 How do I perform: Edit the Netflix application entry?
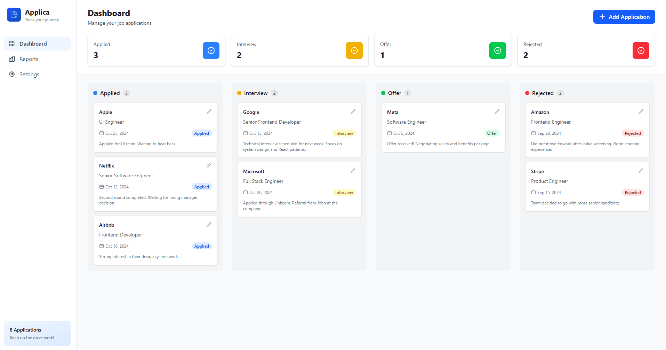(209, 165)
